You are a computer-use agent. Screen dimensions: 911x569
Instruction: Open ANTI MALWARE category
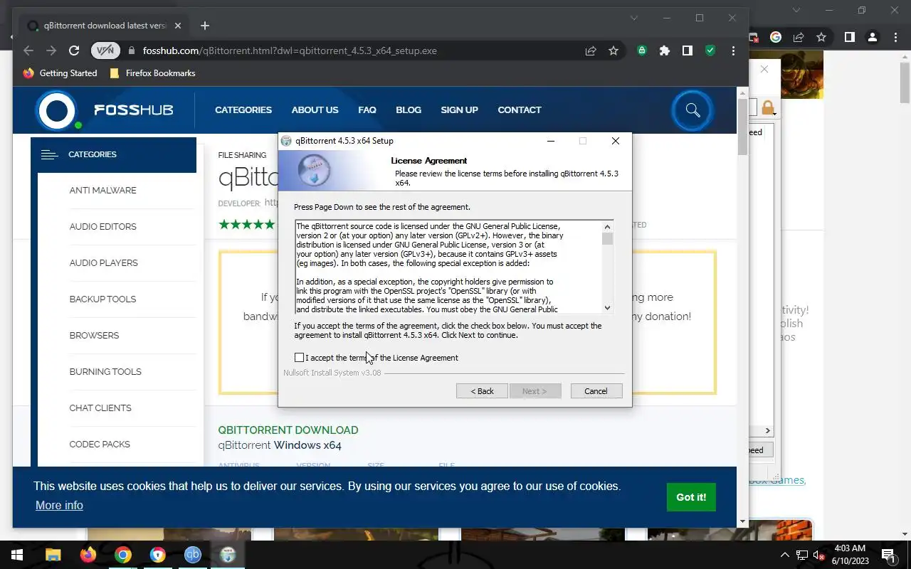pyautogui.click(x=102, y=191)
